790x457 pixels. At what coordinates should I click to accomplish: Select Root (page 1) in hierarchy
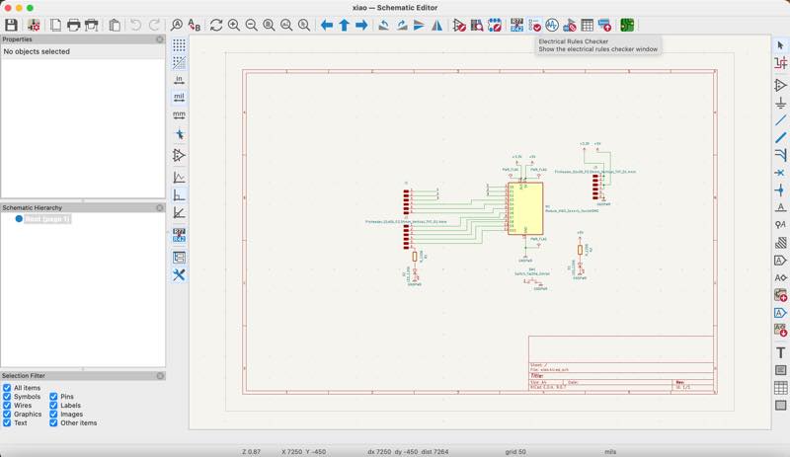(x=46, y=219)
